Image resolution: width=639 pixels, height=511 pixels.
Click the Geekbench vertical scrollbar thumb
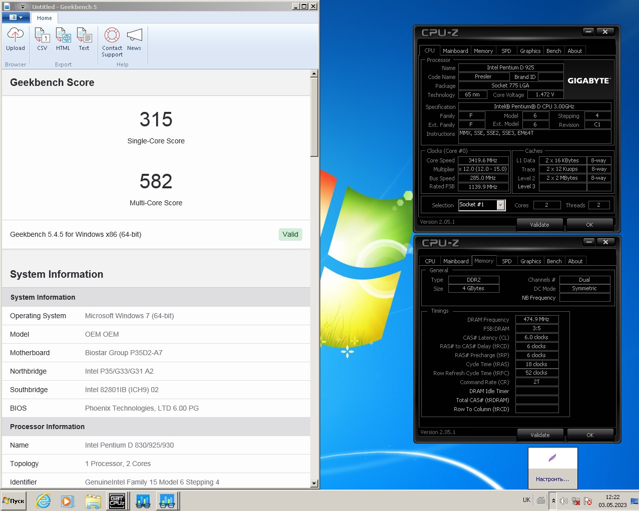click(314, 117)
